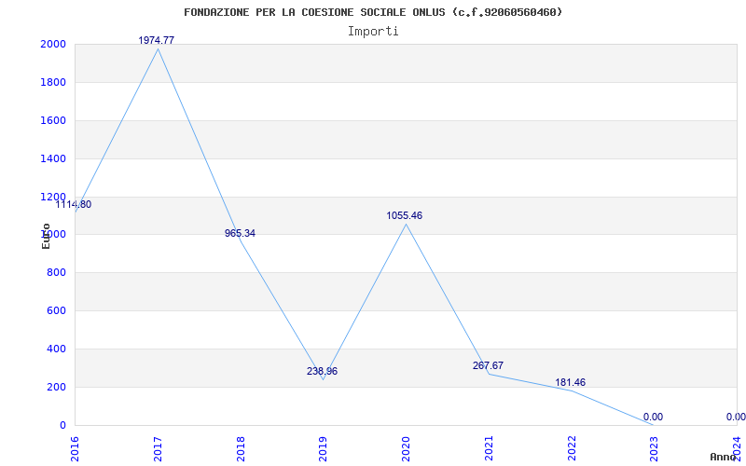Screen dimensions: 746x466
Task: Click the 2022 x-axis year label
Action: (572, 449)
